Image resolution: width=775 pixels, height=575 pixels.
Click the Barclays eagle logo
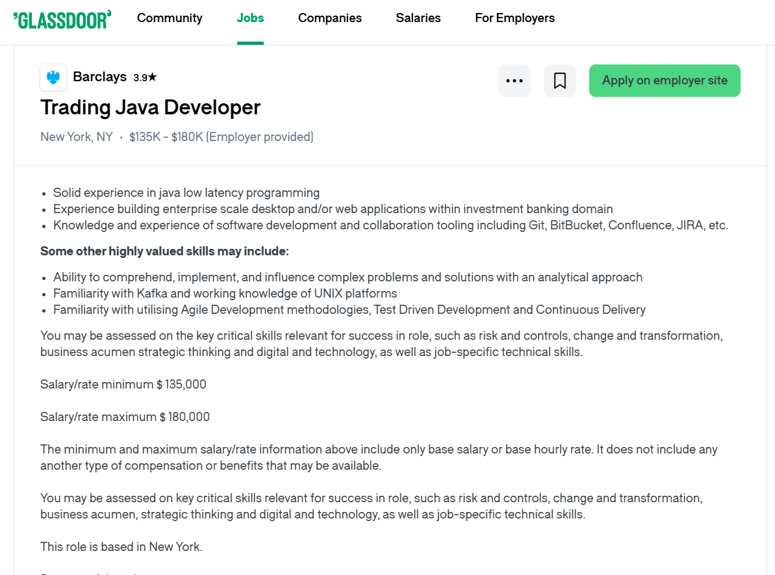(53, 77)
